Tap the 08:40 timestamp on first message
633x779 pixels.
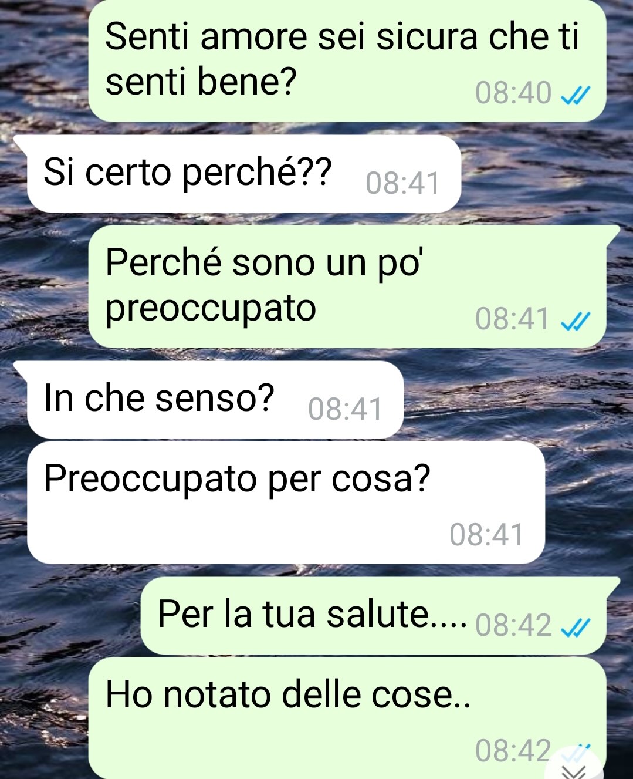[x=513, y=93]
